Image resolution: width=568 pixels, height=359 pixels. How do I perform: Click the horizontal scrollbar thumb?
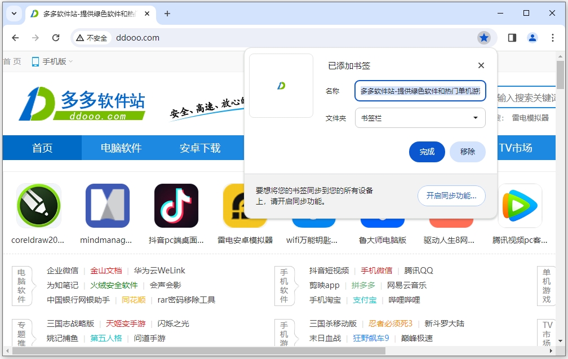199,351
